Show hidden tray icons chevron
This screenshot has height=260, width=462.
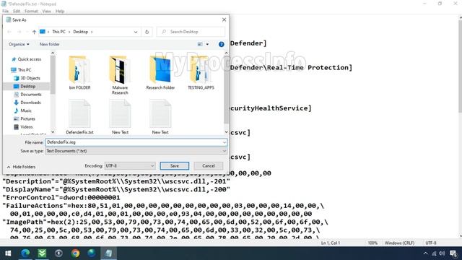pyautogui.click(x=425, y=253)
